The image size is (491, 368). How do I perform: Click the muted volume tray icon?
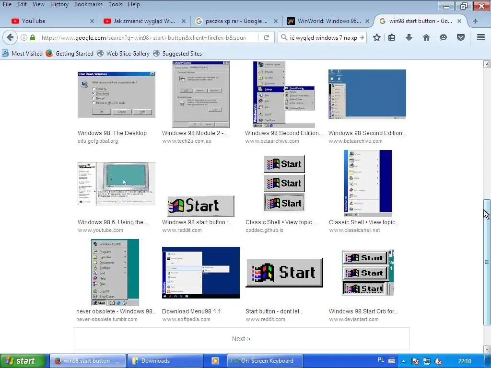tap(438, 361)
